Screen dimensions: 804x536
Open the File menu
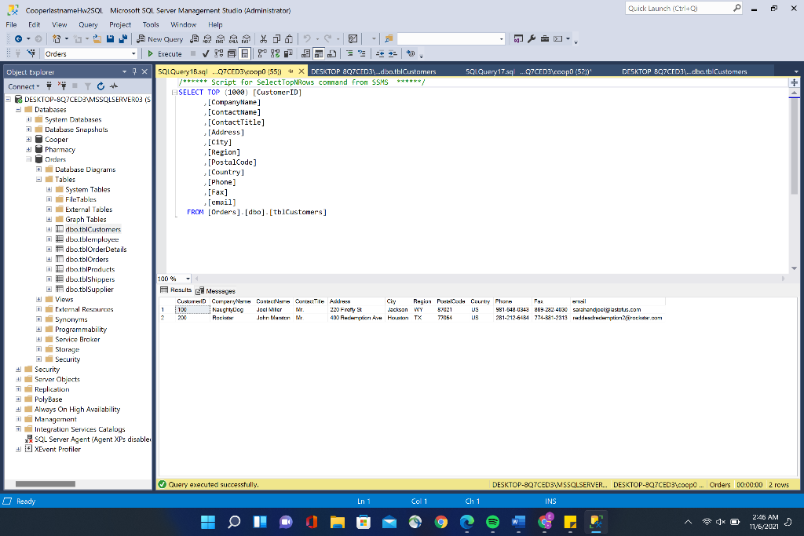tap(11, 24)
